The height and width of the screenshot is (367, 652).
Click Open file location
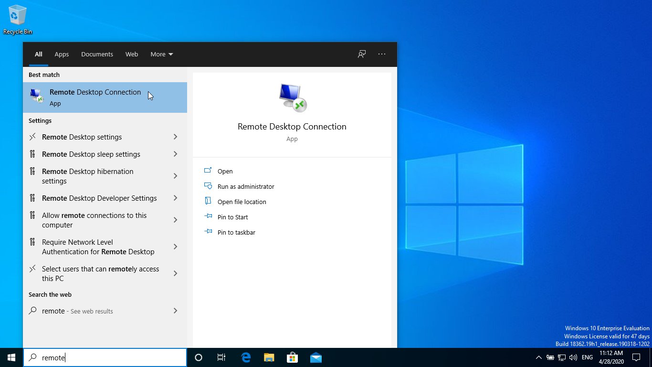click(x=242, y=202)
